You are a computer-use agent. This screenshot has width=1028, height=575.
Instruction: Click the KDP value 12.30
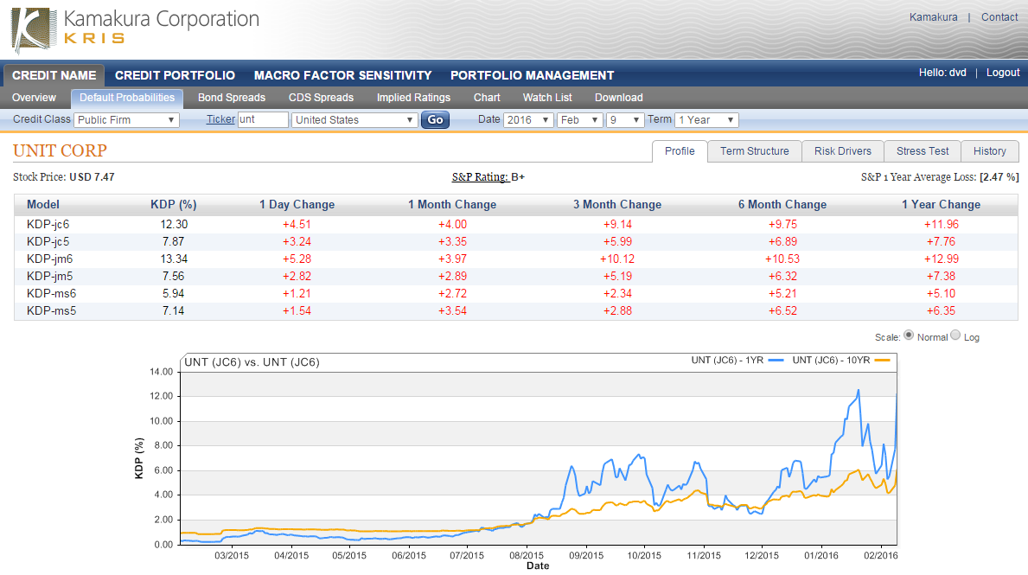174,224
